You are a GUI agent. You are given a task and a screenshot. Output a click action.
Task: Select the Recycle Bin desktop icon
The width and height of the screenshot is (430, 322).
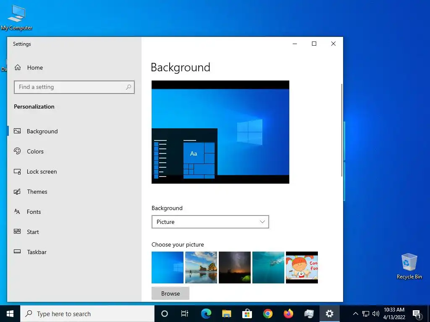click(409, 266)
